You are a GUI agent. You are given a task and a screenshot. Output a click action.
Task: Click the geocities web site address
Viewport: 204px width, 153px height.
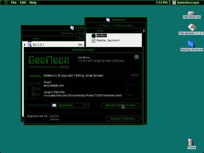83,95
